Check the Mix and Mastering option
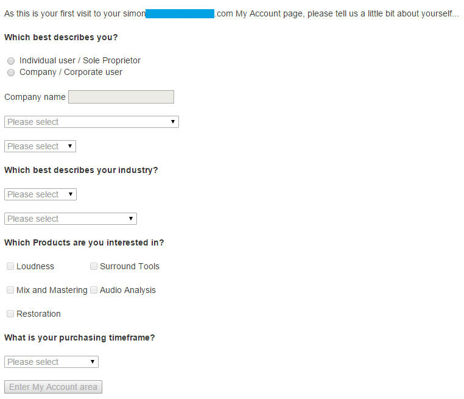This screenshot has width=464, height=399. 10,290
